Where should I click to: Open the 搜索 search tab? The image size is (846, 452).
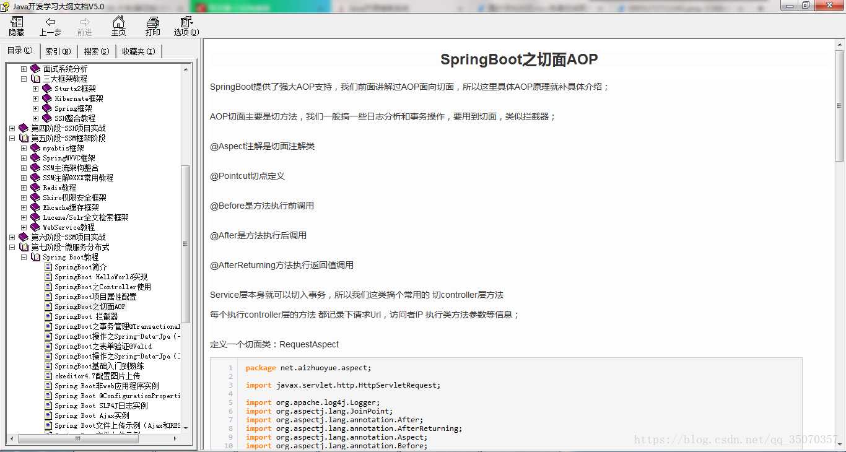(x=97, y=51)
